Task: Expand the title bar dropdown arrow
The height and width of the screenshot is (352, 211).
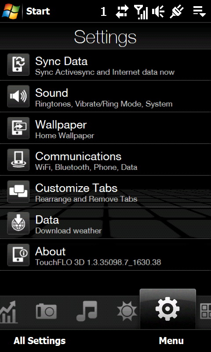Action: coord(200,11)
